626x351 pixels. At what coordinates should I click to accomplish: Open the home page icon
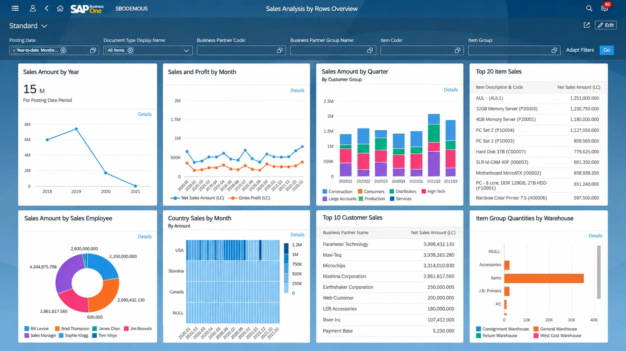pyautogui.click(x=60, y=8)
